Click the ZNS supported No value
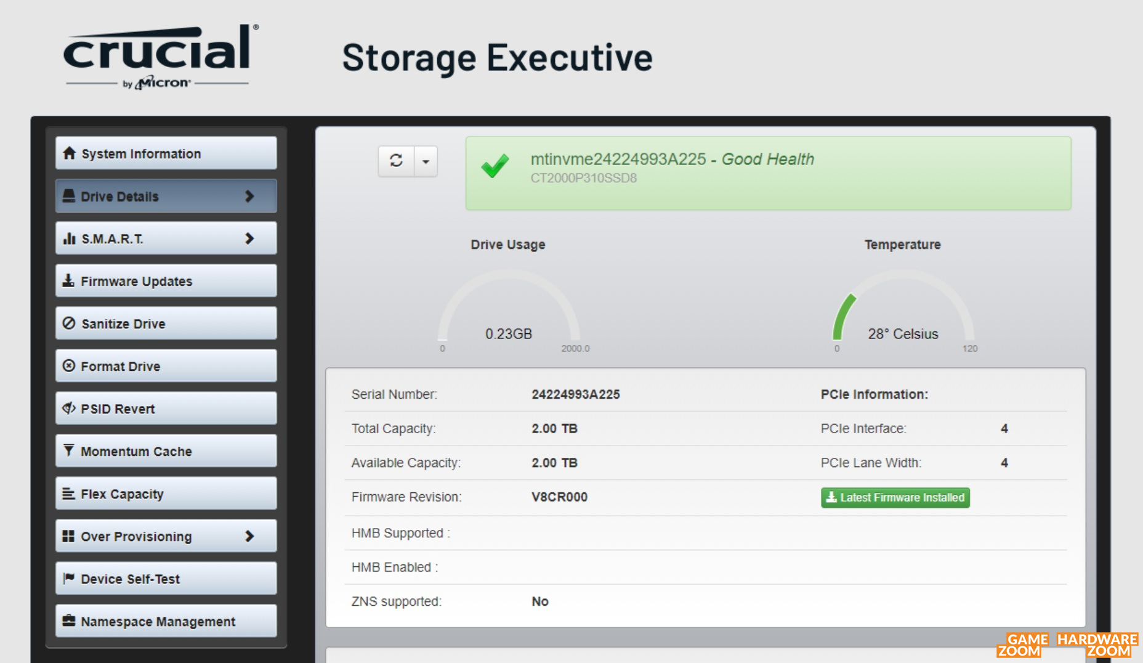Image resolution: width=1143 pixels, height=663 pixels. click(x=540, y=601)
